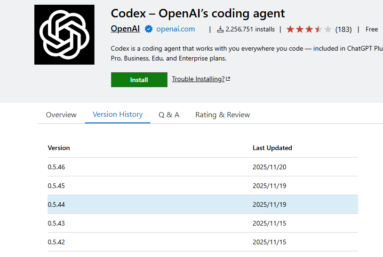Screen dimensions: 383x257
Task: Click the green Install button
Action: click(139, 80)
